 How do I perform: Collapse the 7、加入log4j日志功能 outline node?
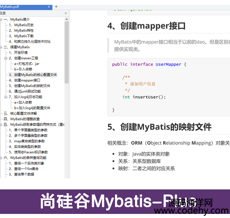(6, 97)
